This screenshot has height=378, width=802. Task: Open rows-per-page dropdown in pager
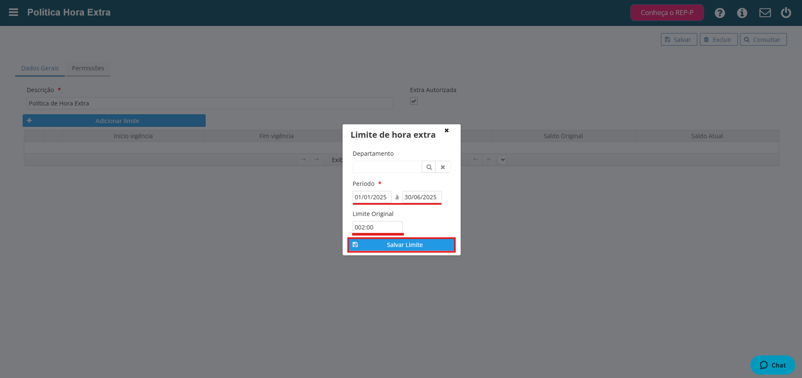click(503, 159)
